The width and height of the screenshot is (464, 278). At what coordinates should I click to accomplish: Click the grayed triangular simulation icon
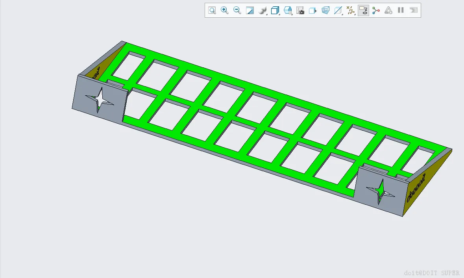coord(388,10)
